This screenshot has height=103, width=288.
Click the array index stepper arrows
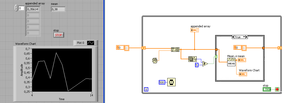click(16, 8)
